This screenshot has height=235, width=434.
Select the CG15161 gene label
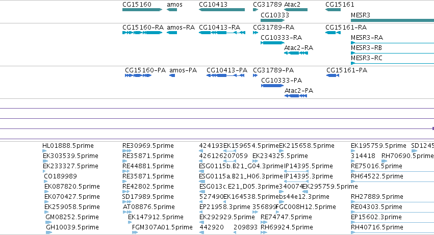tap(340, 5)
